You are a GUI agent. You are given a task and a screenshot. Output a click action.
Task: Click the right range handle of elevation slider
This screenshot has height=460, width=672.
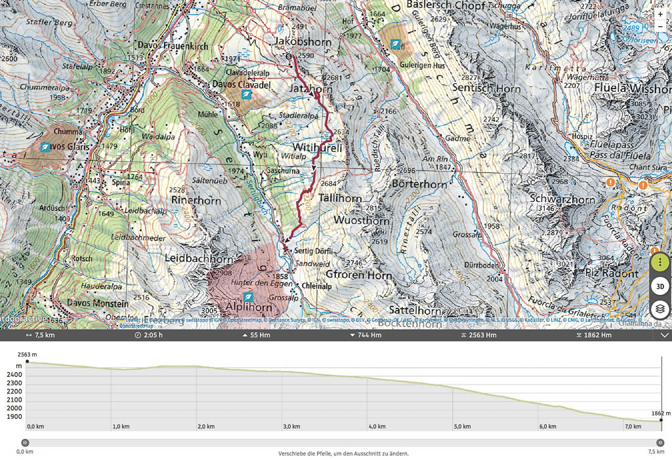[x=661, y=442]
